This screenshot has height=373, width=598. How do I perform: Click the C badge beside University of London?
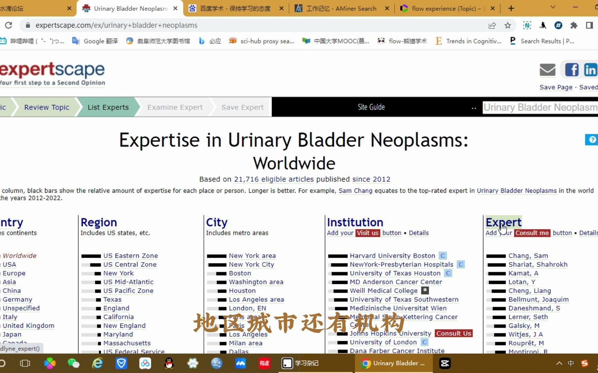click(x=424, y=342)
